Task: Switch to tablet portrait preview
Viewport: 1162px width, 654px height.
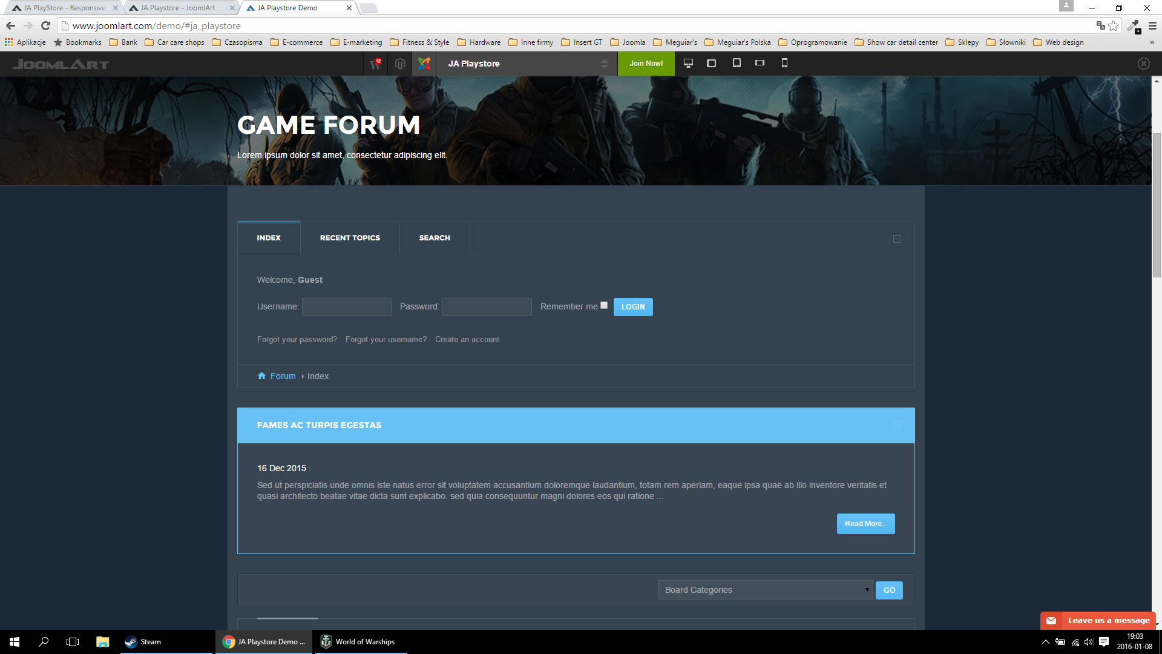Action: 737,63
